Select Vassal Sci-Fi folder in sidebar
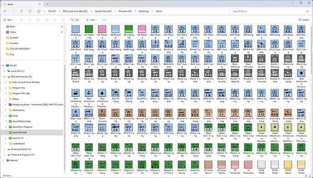This screenshot has width=313, height=178. tap(18, 138)
